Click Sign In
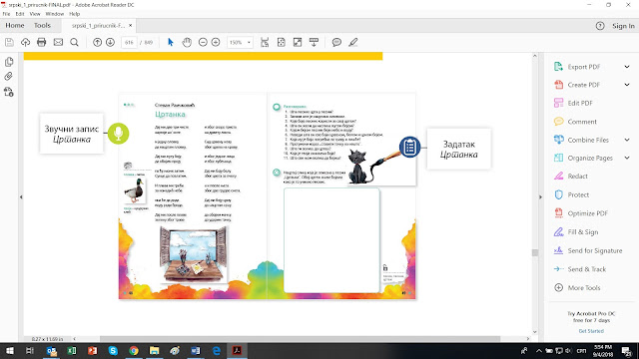The width and height of the screenshot is (639, 359). 623,26
